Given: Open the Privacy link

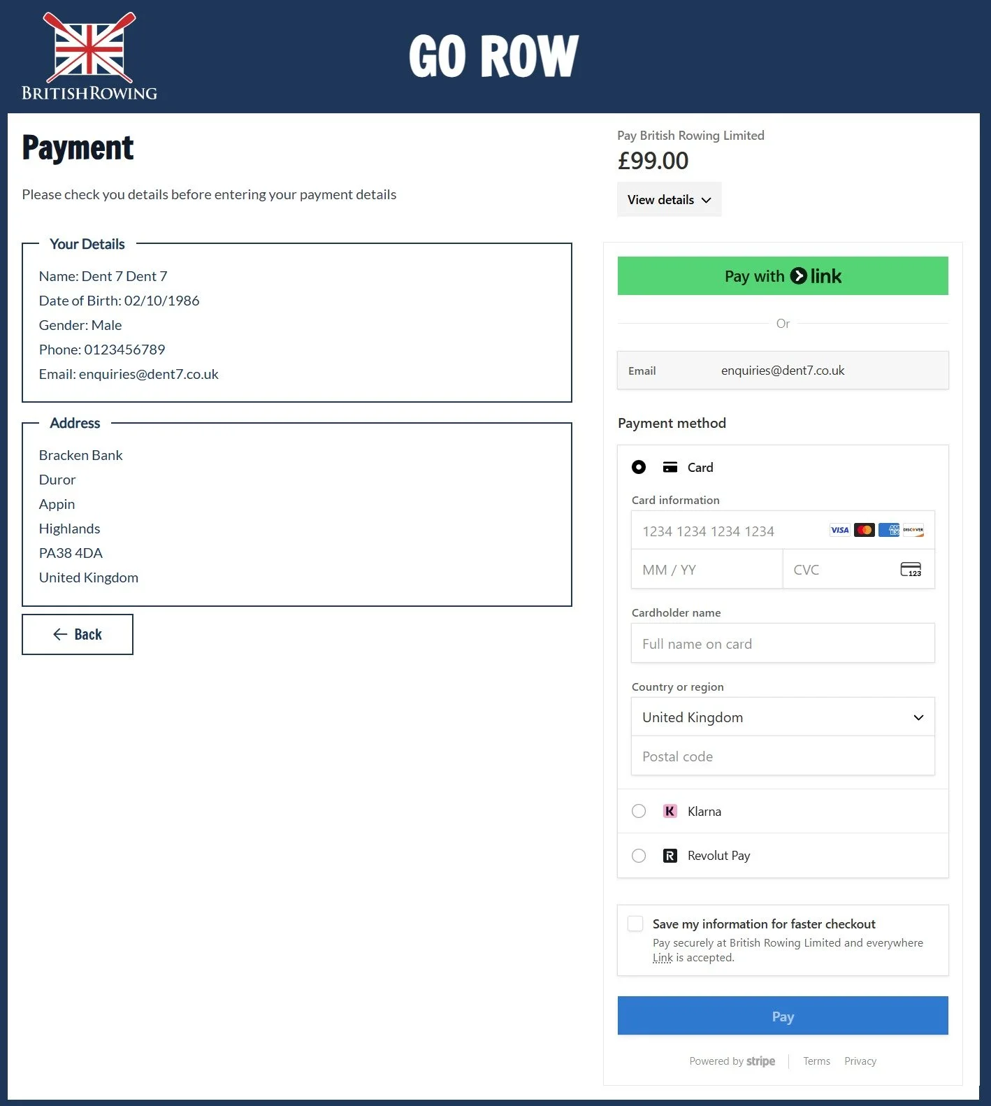Looking at the screenshot, I should (860, 1061).
